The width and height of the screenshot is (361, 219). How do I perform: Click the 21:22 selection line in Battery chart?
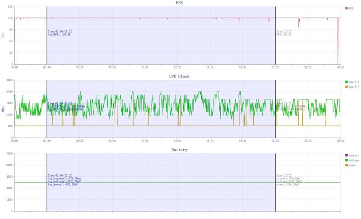coord(275,193)
